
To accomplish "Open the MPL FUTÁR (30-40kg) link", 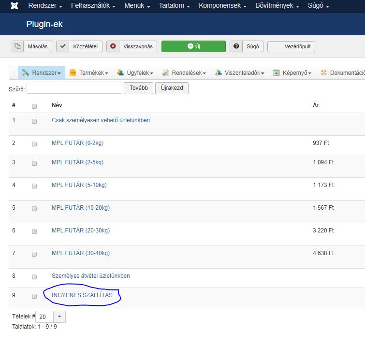I will pos(81,253).
